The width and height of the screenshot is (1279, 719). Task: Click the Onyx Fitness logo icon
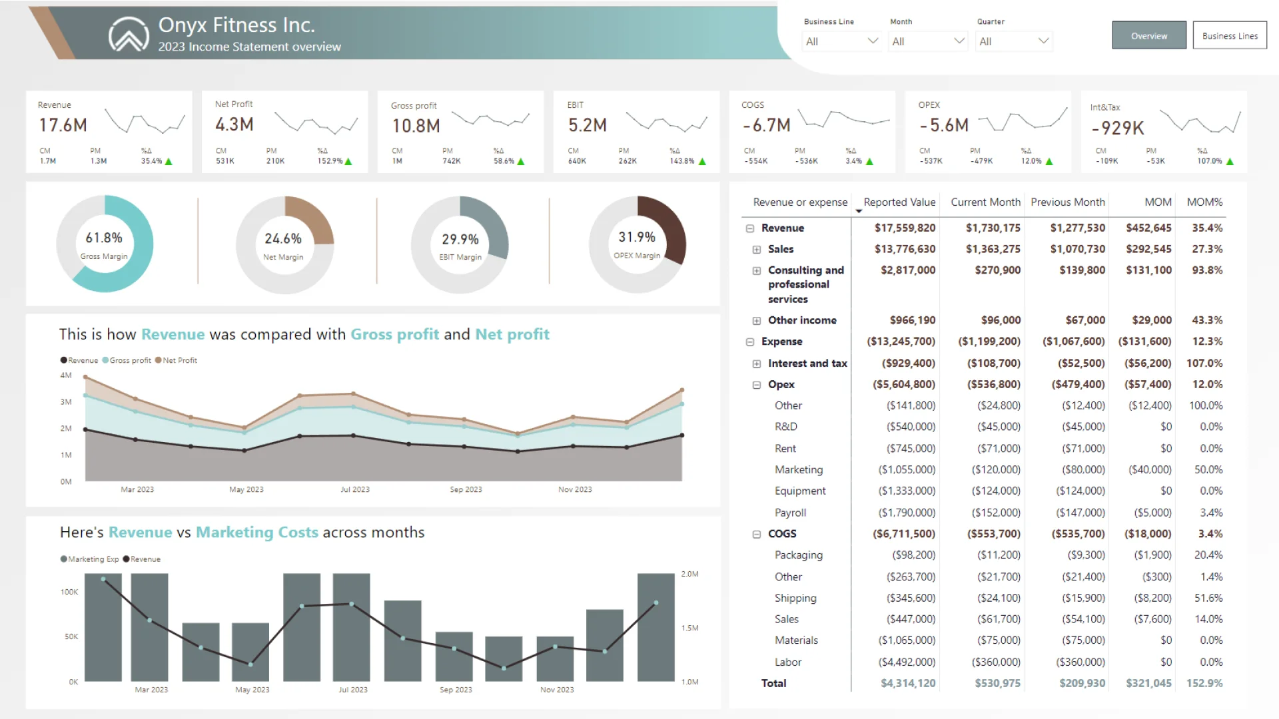129,35
